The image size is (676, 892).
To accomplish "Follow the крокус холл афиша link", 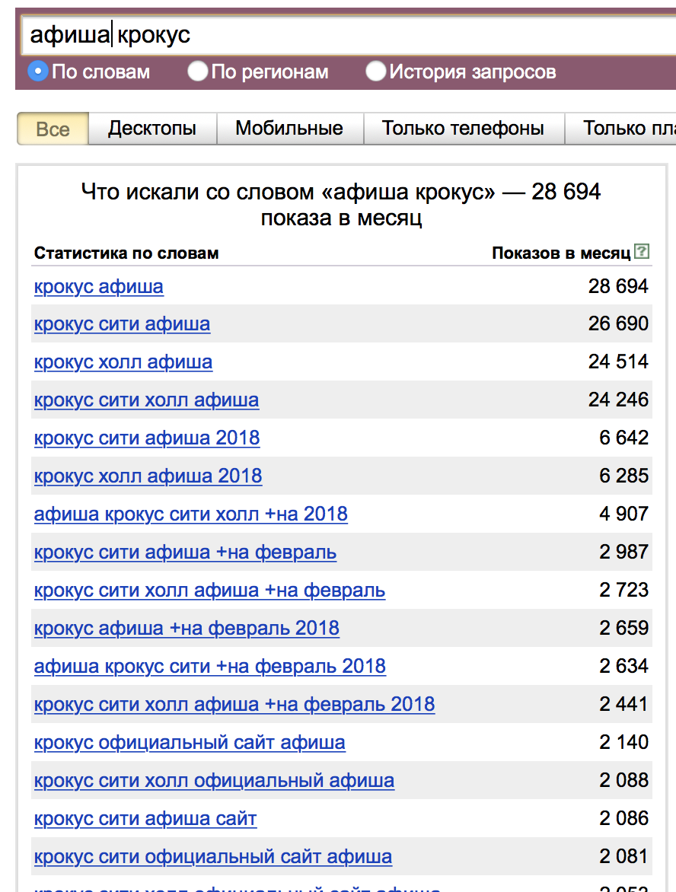I will (x=123, y=362).
